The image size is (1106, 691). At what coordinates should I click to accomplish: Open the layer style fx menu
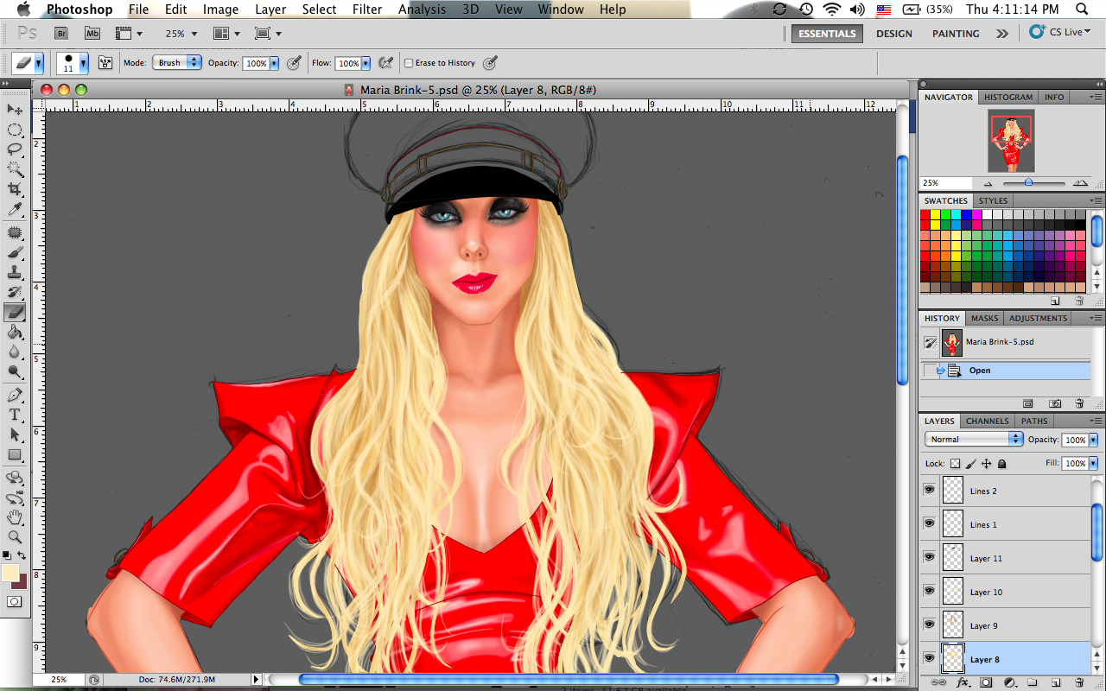click(x=963, y=682)
